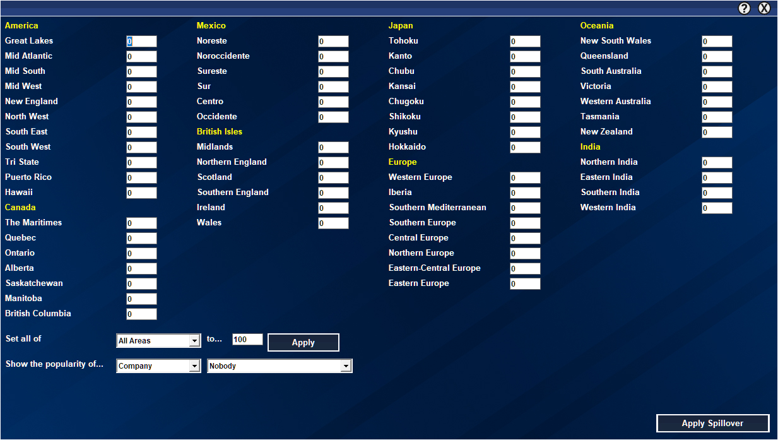778x440 pixels.
Task: Open the Nobody selection dropdown
Action: coord(280,366)
